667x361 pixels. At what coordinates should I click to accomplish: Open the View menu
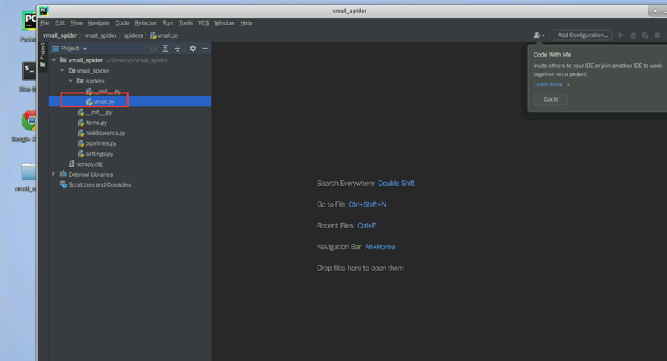coord(76,23)
